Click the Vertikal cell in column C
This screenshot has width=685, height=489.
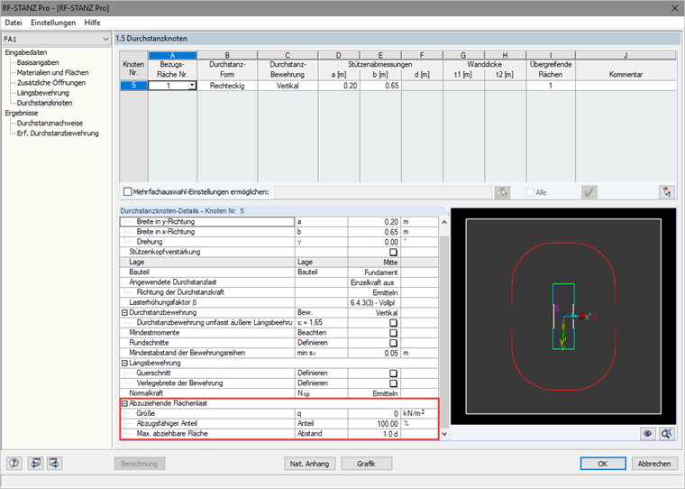click(288, 86)
